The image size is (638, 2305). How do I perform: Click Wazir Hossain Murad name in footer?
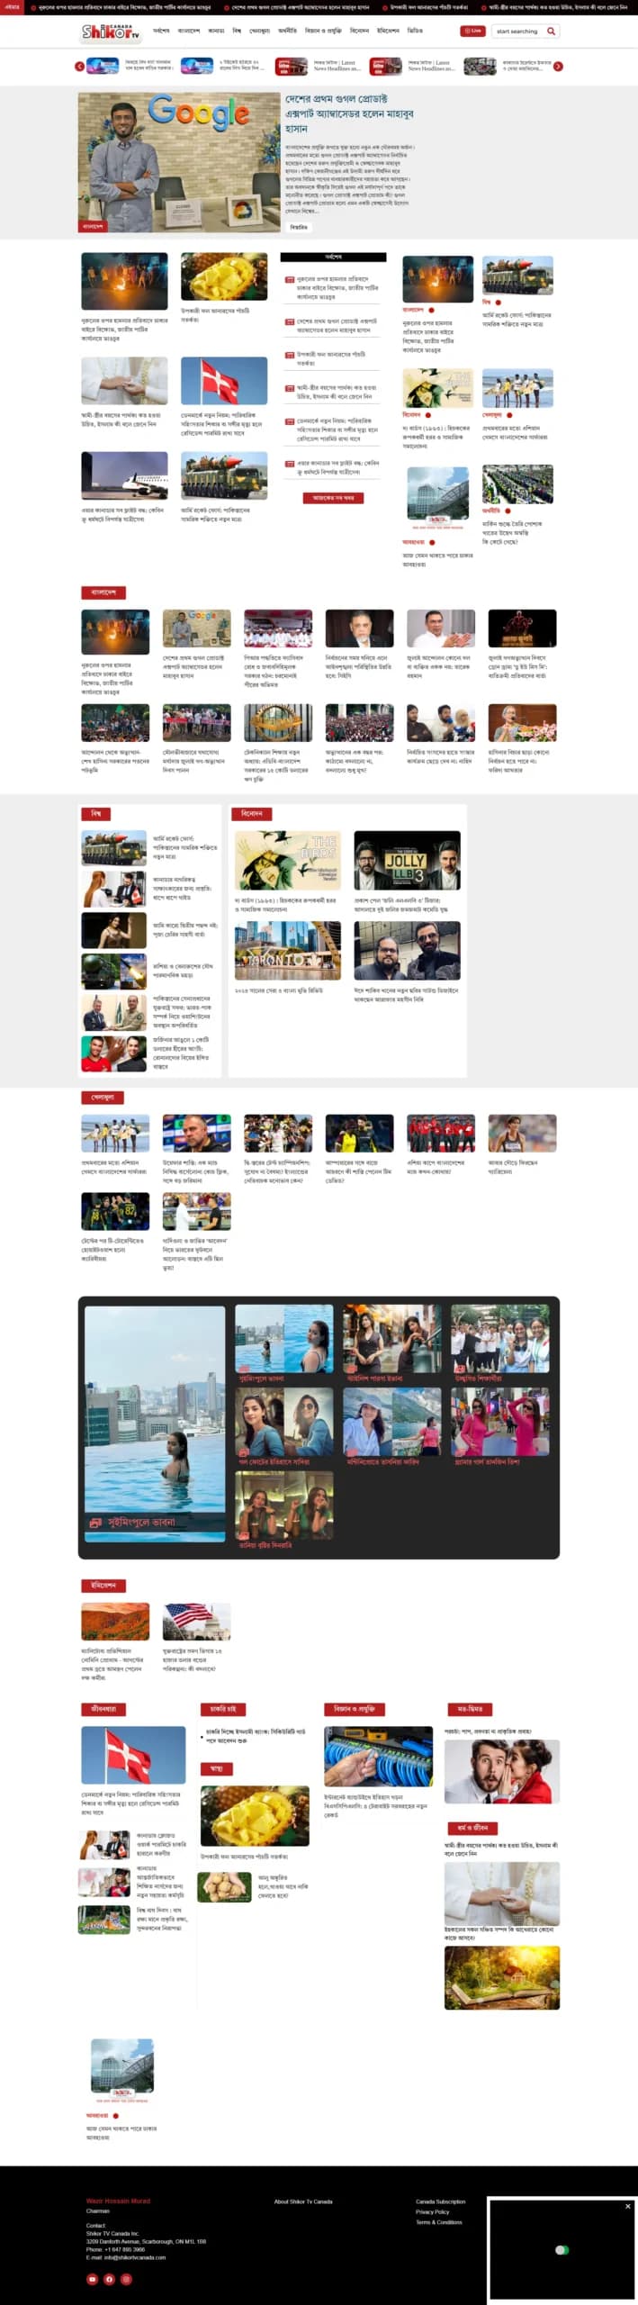118,2201
